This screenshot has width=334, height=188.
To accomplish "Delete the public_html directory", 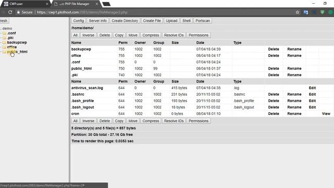I will pyautogui.click(x=273, y=68).
